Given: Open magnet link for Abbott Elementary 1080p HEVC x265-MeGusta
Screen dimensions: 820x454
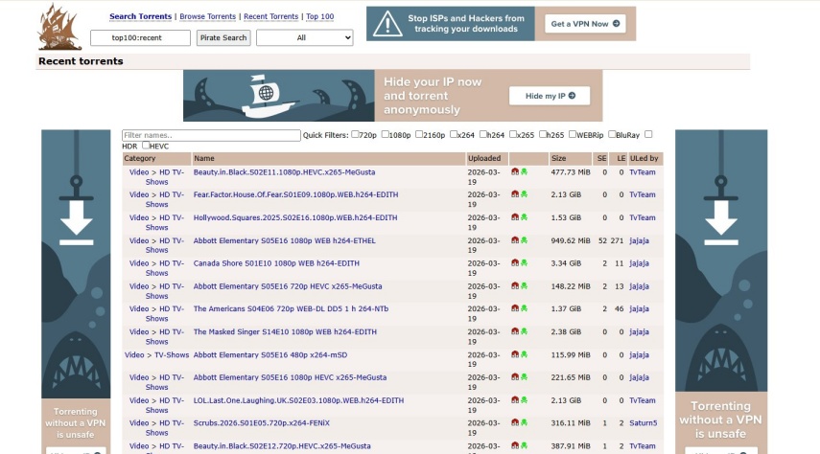Looking at the screenshot, I should tap(515, 376).
